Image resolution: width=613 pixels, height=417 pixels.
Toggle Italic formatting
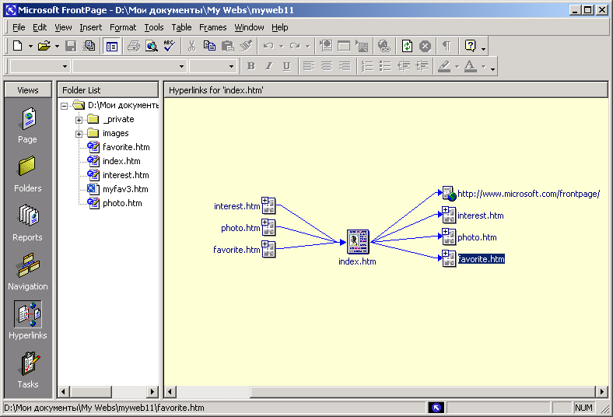(269, 66)
